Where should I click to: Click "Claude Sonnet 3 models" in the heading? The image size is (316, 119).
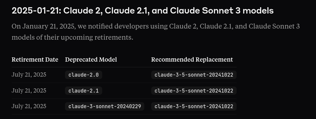(222, 11)
